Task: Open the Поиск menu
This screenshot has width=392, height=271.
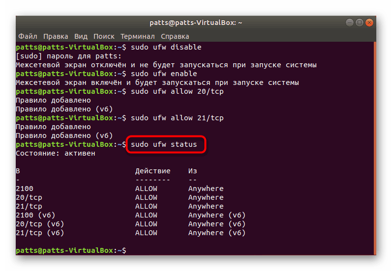Action: click(x=104, y=36)
